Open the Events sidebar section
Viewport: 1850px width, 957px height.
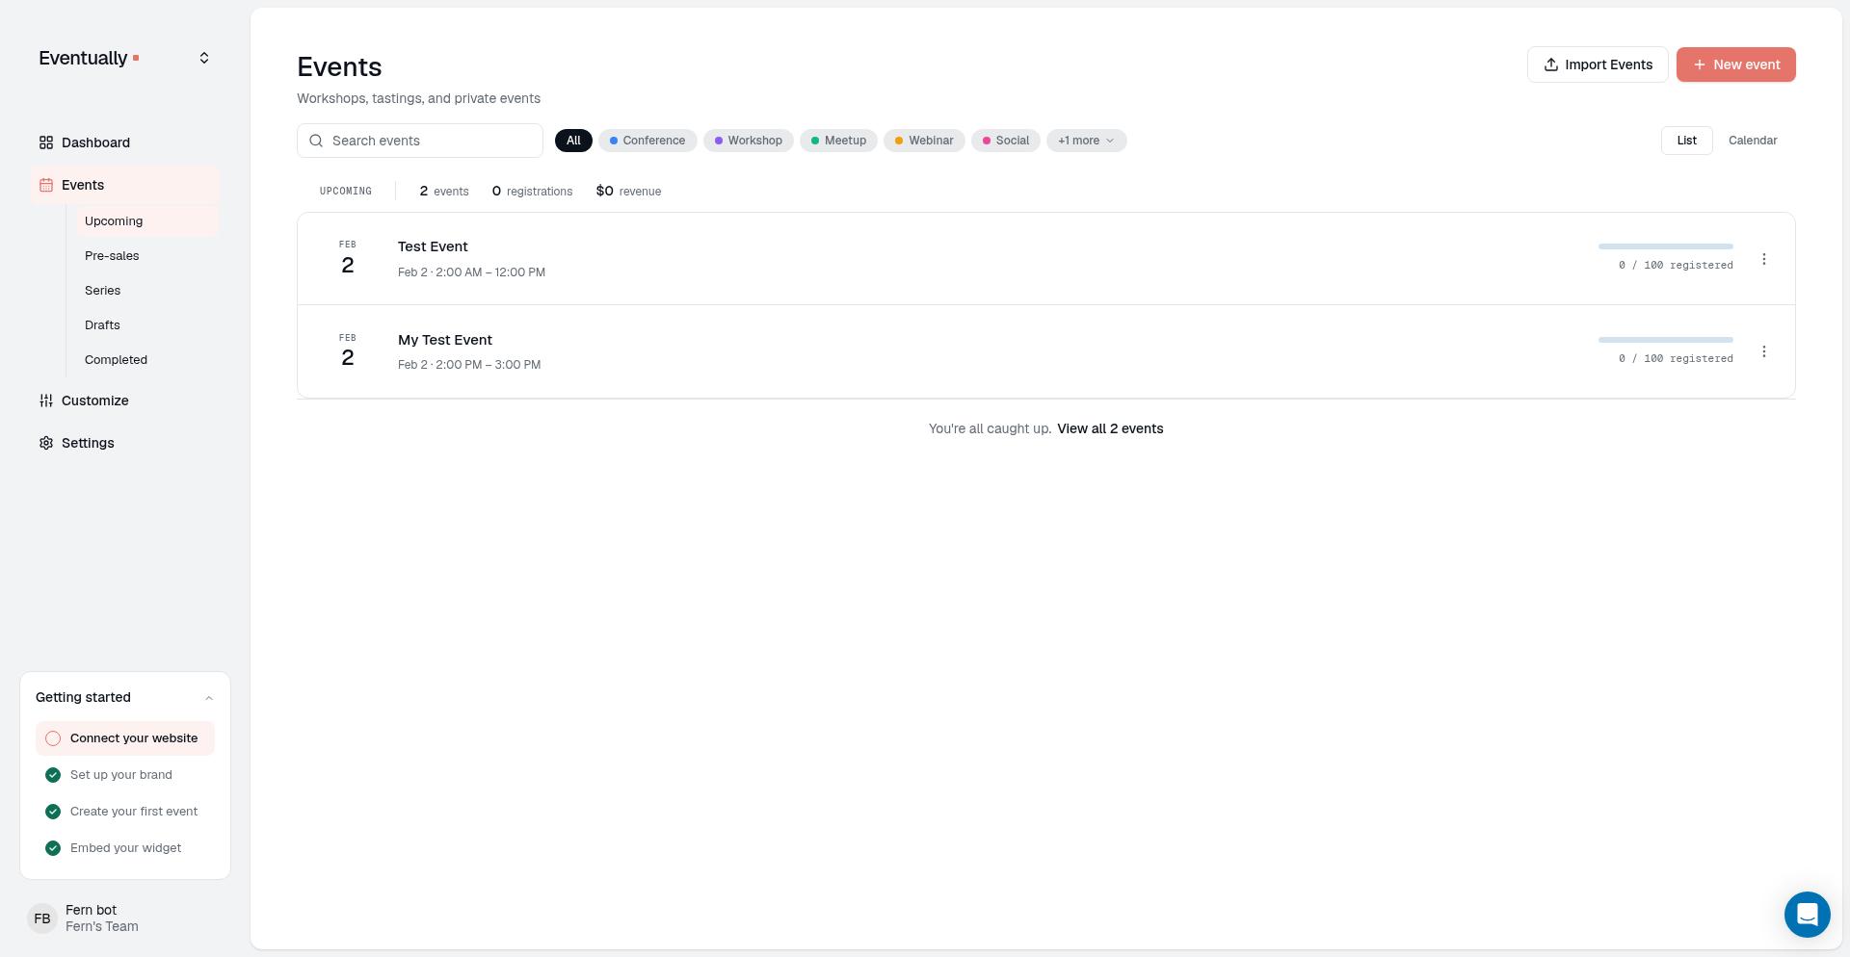(125, 185)
